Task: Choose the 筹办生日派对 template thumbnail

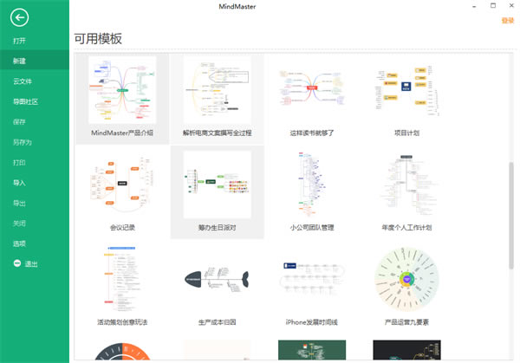Action: [217, 185]
